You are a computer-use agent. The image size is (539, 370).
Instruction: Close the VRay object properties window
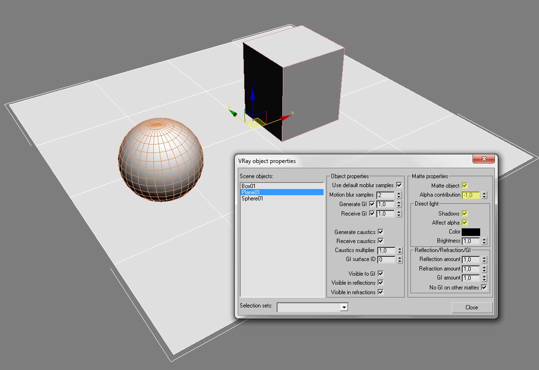point(483,159)
